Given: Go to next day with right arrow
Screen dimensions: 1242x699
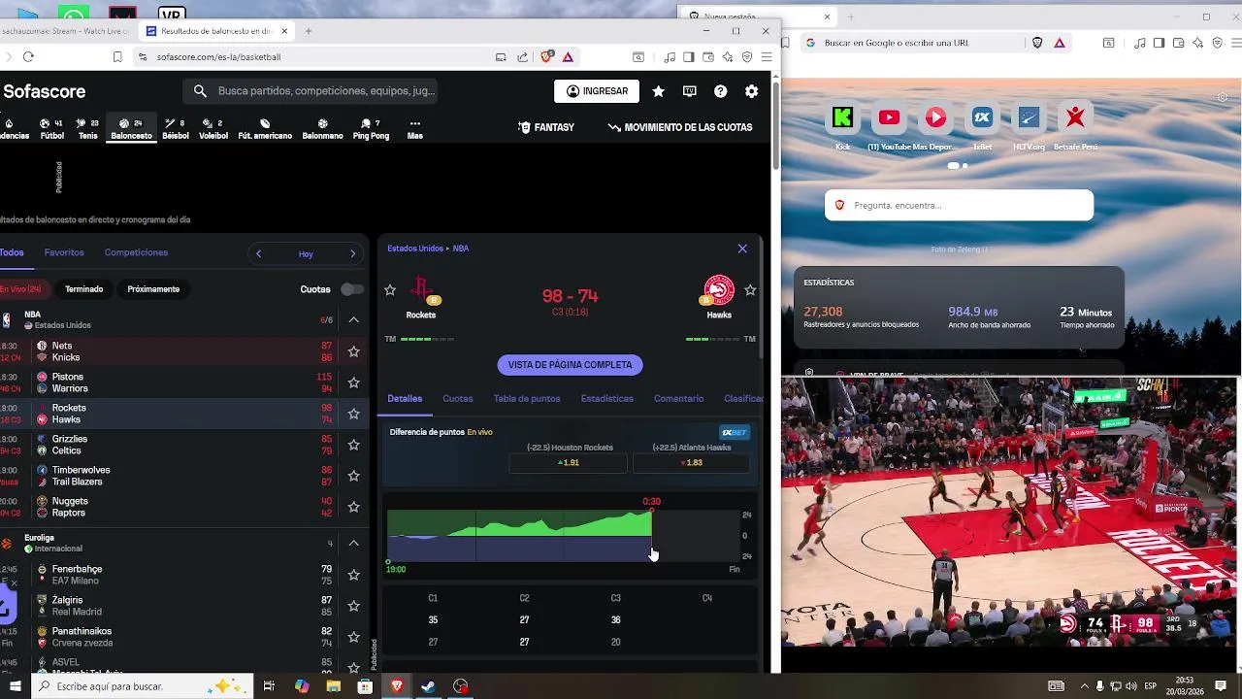Looking at the screenshot, I should click(353, 253).
